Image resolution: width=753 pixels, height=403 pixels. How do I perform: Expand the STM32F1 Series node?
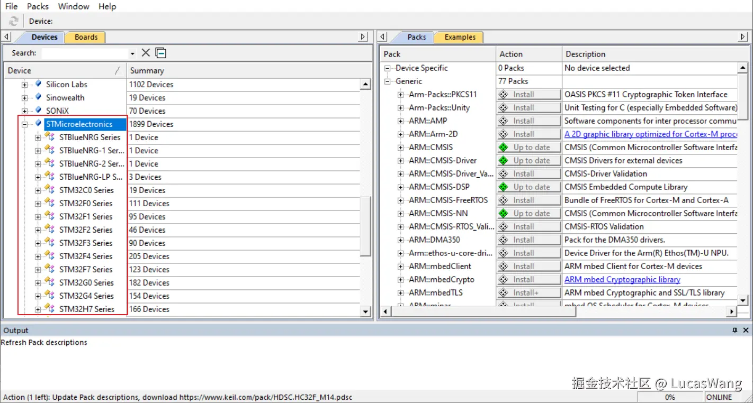coord(38,217)
